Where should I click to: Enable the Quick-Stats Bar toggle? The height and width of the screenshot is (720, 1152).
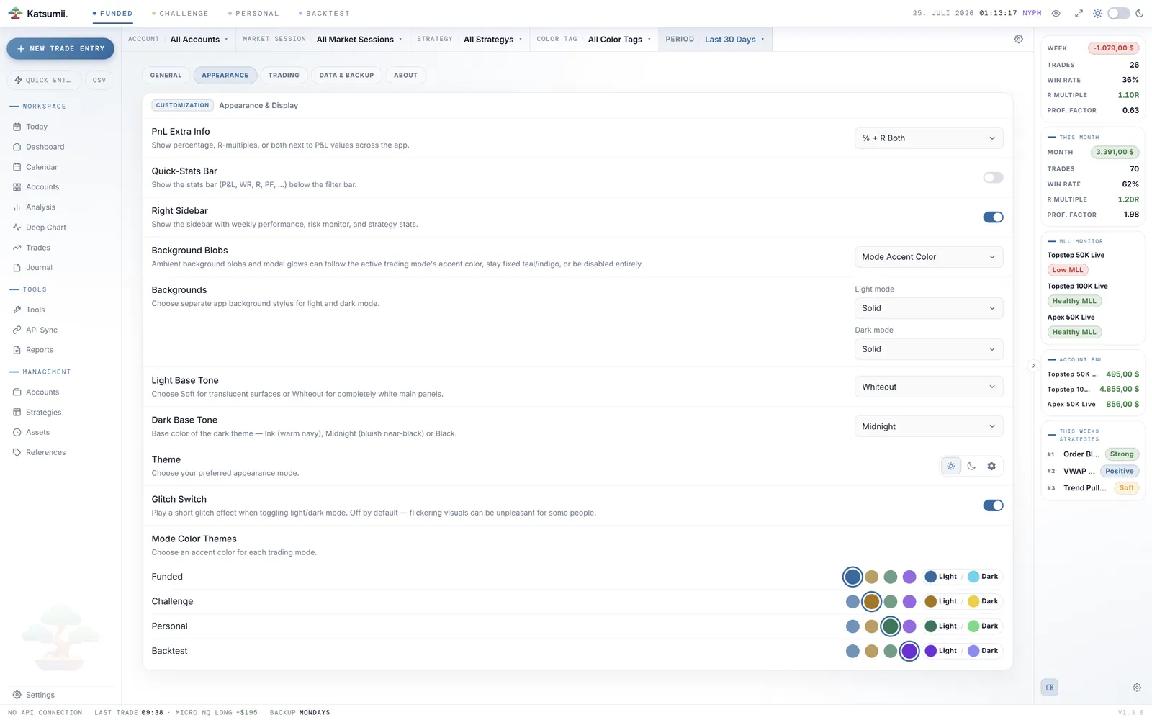pyautogui.click(x=993, y=178)
